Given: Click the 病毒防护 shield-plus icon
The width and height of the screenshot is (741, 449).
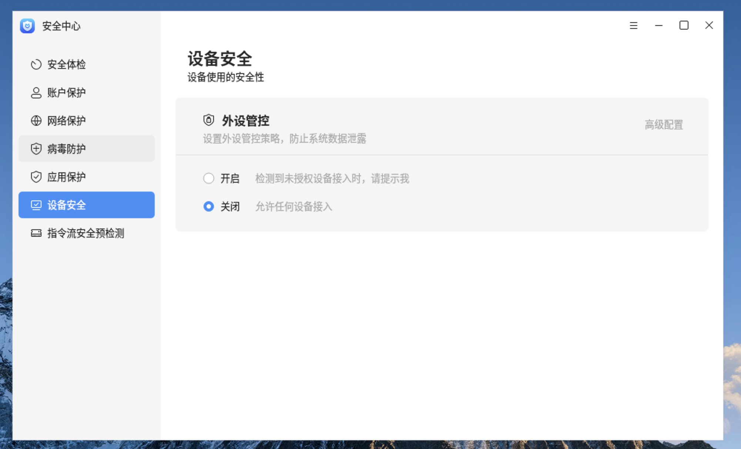Looking at the screenshot, I should [x=36, y=149].
